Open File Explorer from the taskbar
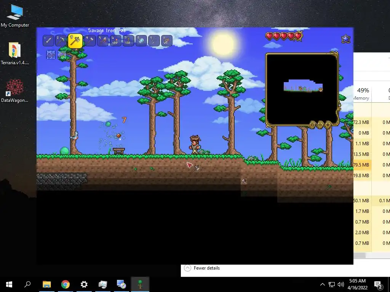The width and height of the screenshot is (390, 292). point(46,284)
